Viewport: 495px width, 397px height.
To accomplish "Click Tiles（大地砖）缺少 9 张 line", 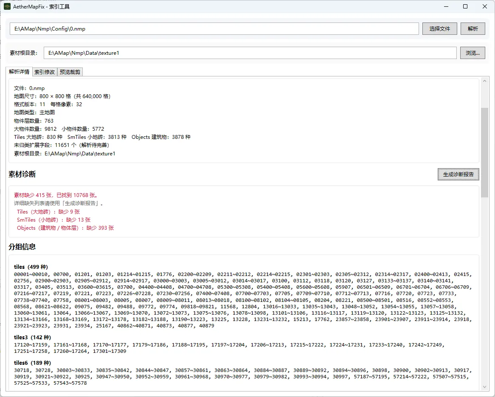I will [48, 211].
